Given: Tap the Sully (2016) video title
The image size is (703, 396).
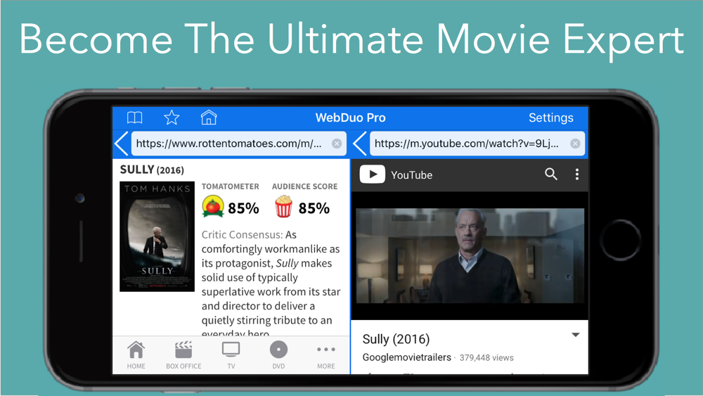Looking at the screenshot, I should tap(396, 339).
